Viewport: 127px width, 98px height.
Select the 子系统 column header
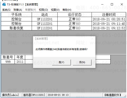[x=16, y=15]
